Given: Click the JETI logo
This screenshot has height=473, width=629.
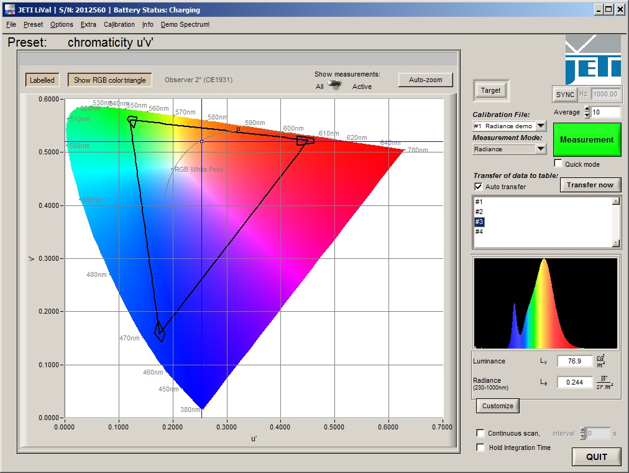Looking at the screenshot, I should point(593,60).
